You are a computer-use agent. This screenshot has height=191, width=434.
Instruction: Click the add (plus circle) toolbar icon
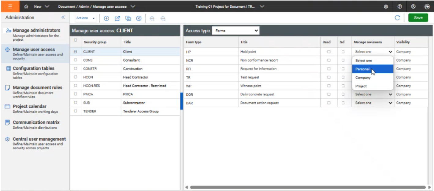(106, 18)
